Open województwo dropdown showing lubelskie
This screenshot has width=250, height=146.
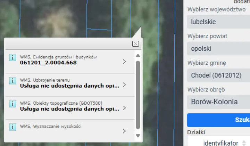tap(218, 22)
